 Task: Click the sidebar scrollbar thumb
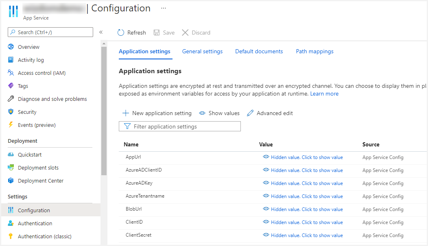tap(104, 111)
